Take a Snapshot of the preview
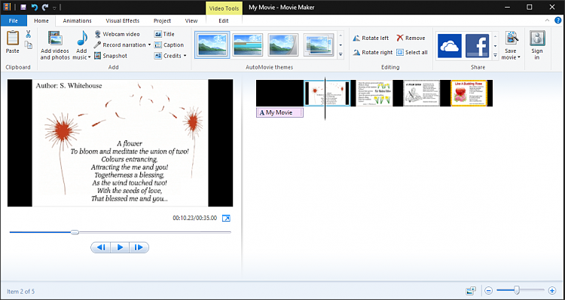This screenshot has height=300, width=565. pyautogui.click(x=111, y=56)
